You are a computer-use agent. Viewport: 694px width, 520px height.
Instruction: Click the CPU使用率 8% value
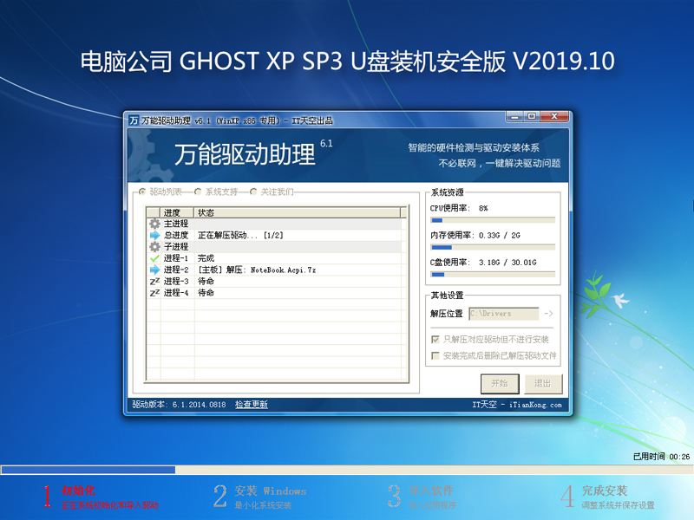coord(483,208)
